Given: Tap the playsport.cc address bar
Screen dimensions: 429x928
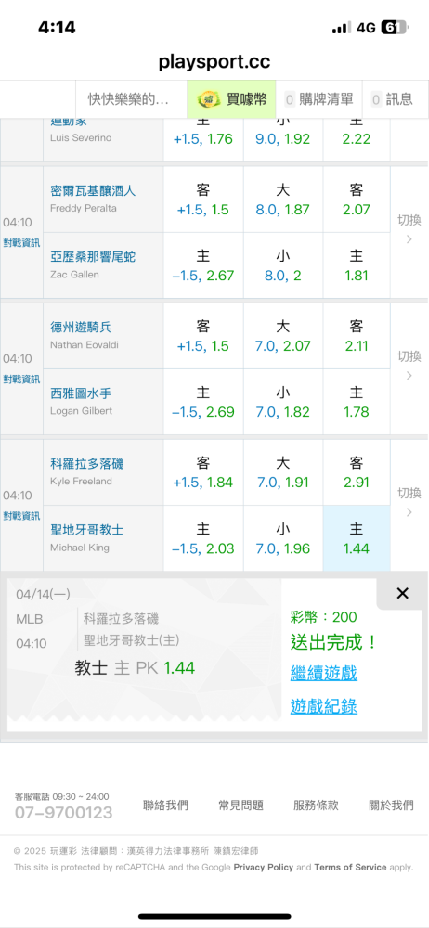Looking at the screenshot, I should (214, 61).
